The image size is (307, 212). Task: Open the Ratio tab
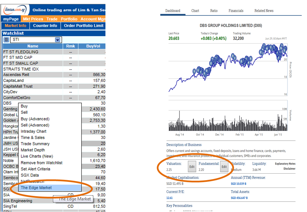(214, 11)
